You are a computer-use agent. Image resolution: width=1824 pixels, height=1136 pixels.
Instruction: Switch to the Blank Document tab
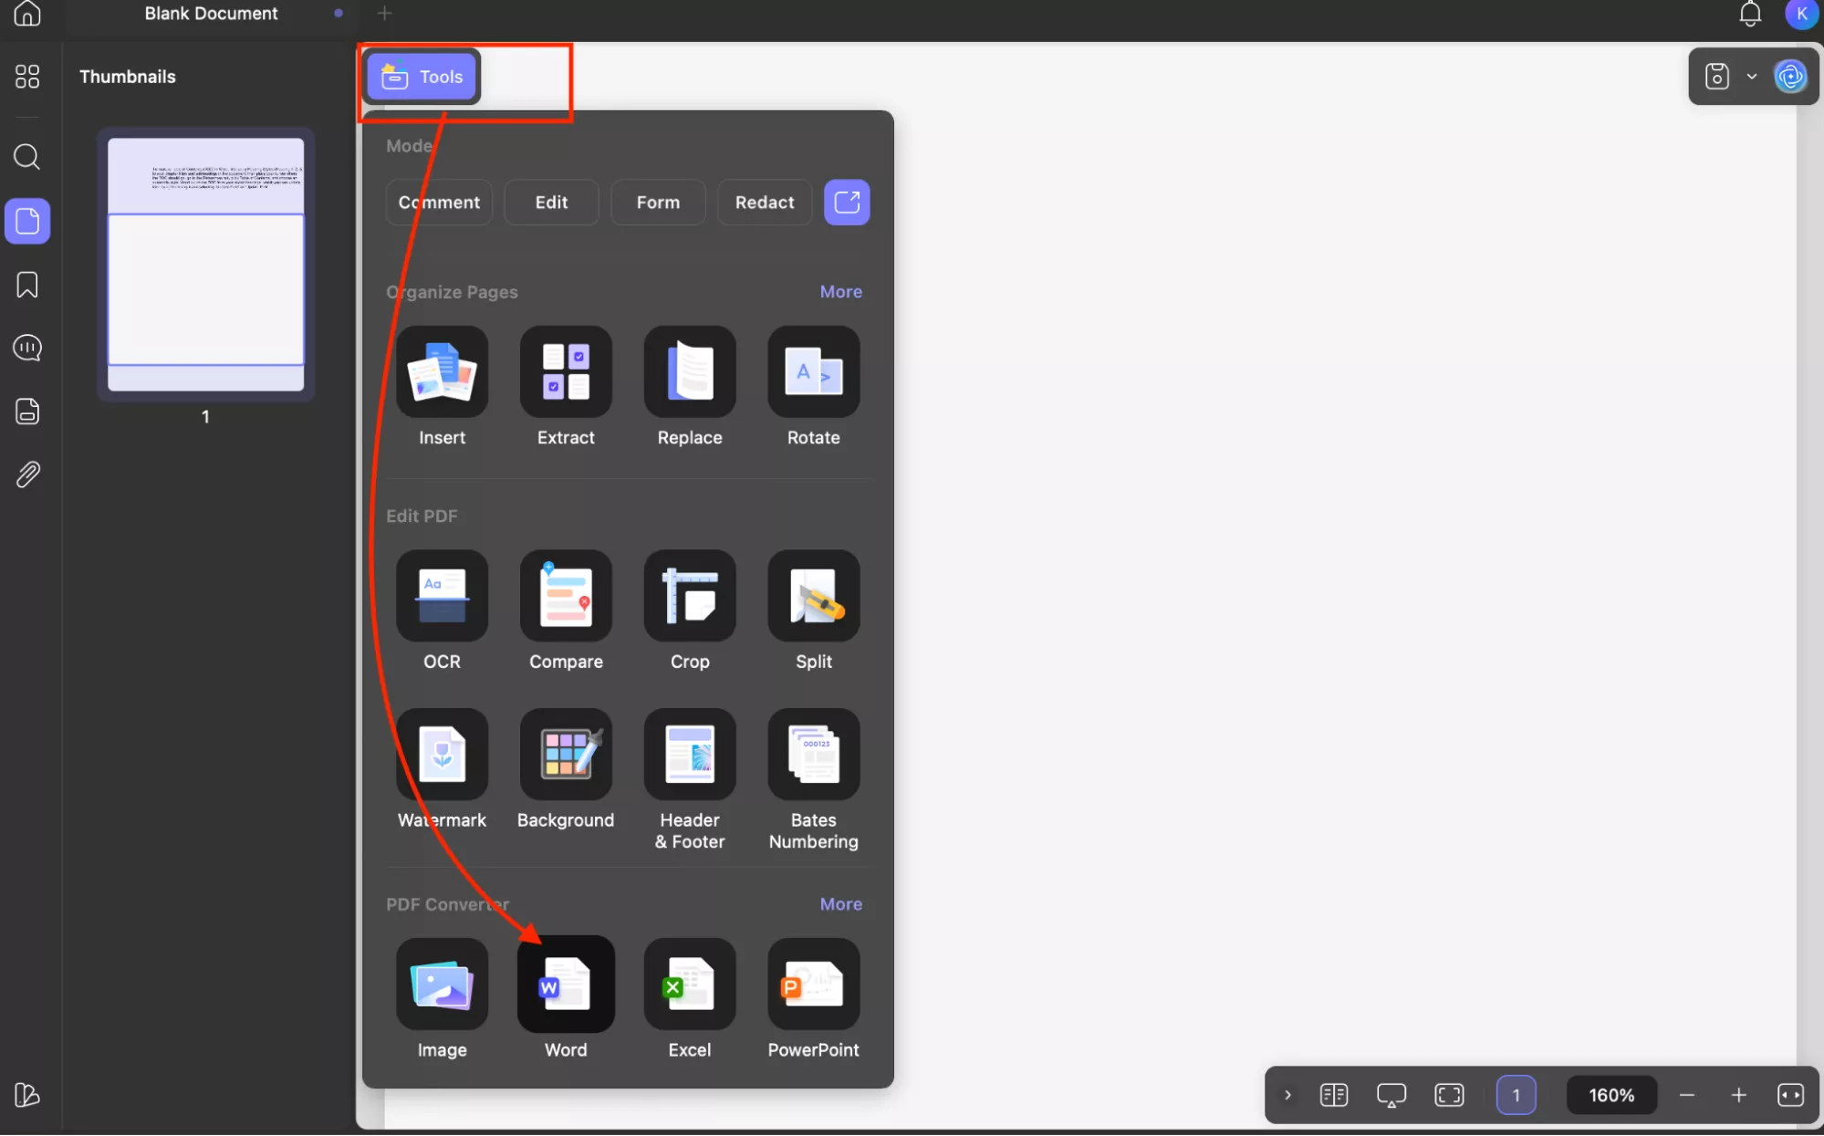pyautogui.click(x=211, y=14)
